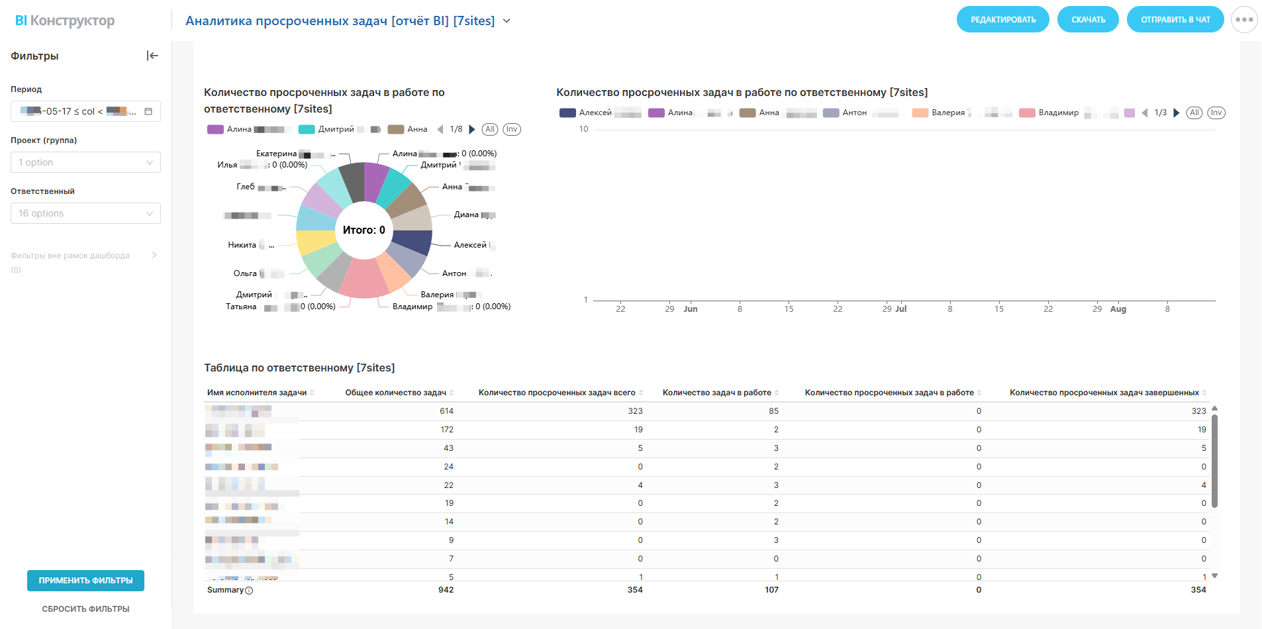Viewport: 1262px width, 629px height.
Task: Select All legend items in pie chart
Action: [489, 130]
